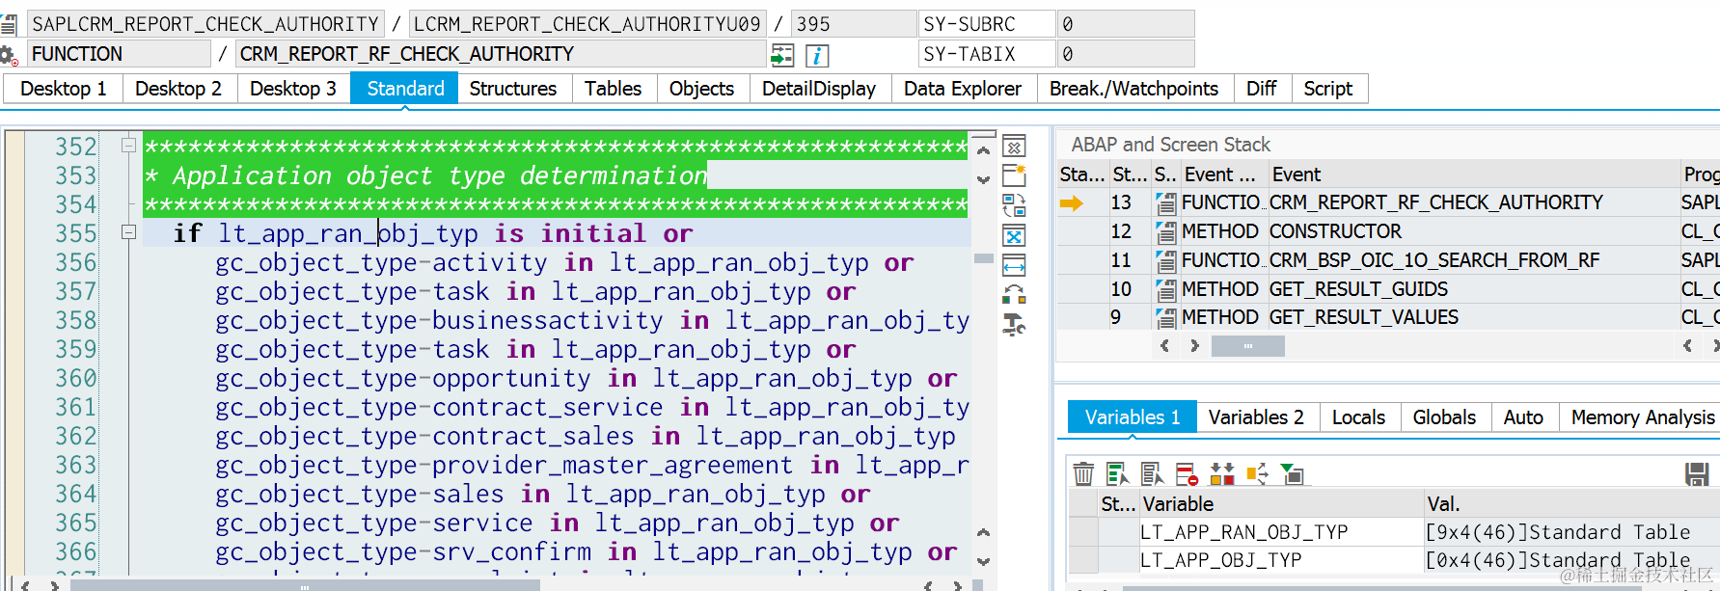Screen dimensions: 1720x591
Task: Click the stack icon in row 12 CONSTRUCTOR
Action: click(1166, 232)
